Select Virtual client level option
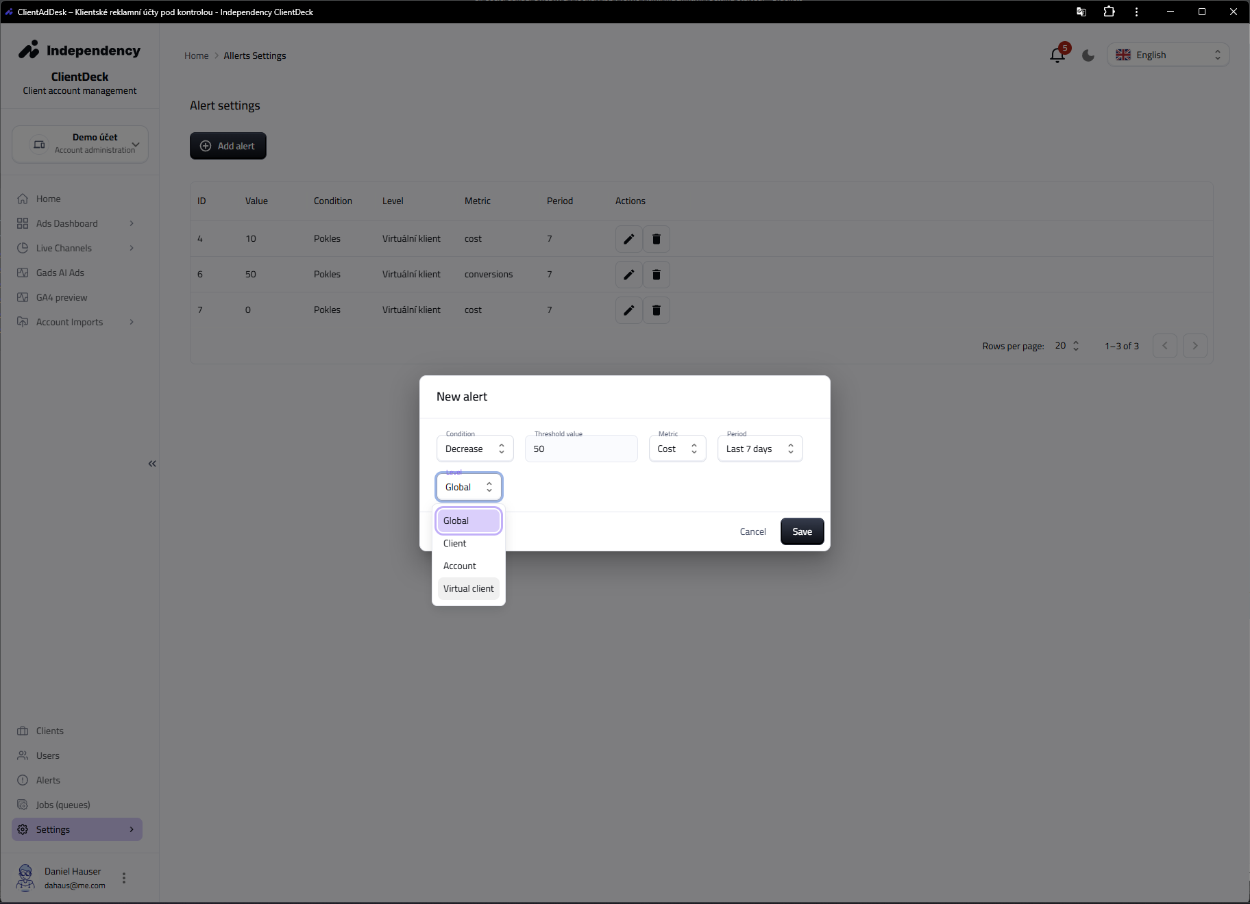Image resolution: width=1250 pixels, height=904 pixels. click(x=468, y=589)
